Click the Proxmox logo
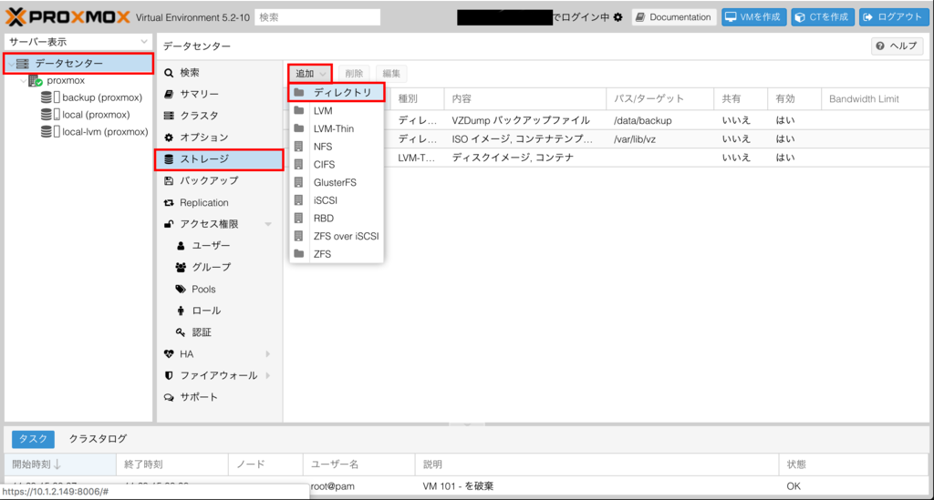Image resolution: width=934 pixels, height=500 pixels. pyautogui.click(x=67, y=16)
